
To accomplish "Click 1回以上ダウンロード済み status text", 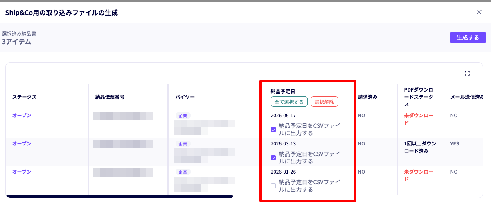I will coord(420,148).
